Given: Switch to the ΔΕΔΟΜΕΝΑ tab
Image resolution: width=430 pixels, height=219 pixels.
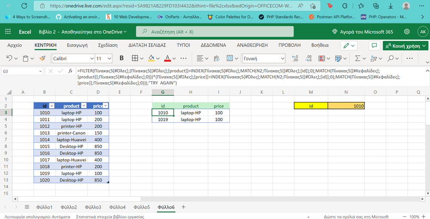Looking at the screenshot, I should tap(213, 45).
